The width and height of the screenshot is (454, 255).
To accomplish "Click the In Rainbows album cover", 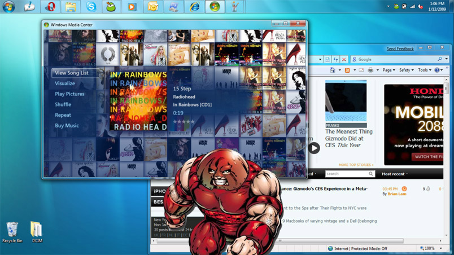I will coord(138,101).
